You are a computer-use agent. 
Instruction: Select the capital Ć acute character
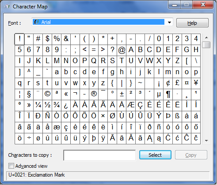168,139
